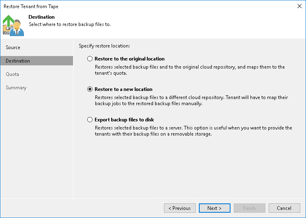Close the Restore Tenant from Tape dialog

300,6
